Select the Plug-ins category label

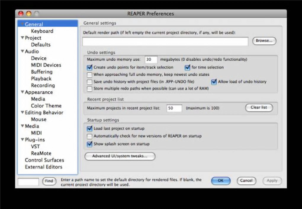pos(35,140)
